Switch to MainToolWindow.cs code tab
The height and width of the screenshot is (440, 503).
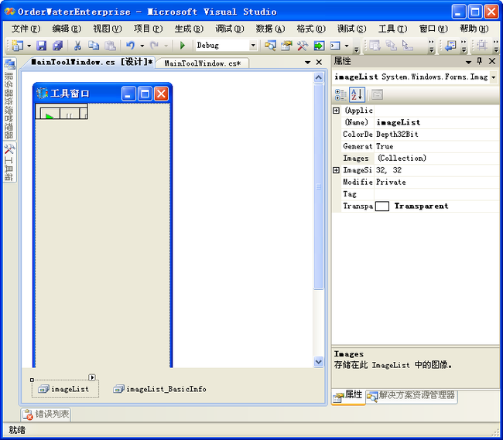203,63
